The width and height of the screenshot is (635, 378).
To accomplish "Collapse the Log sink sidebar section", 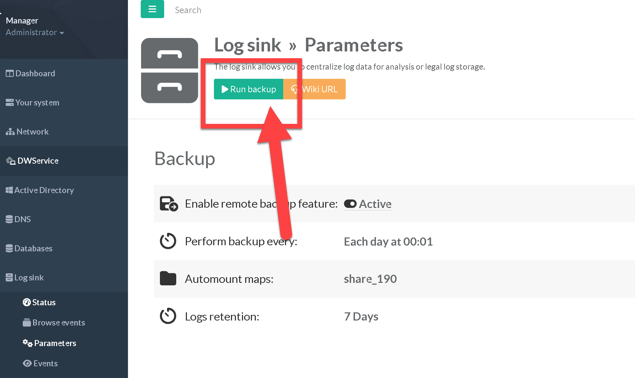I will (29, 278).
